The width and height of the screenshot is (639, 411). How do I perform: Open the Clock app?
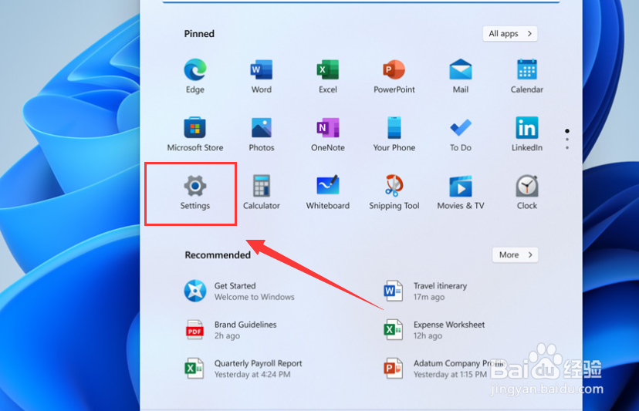[x=527, y=193]
